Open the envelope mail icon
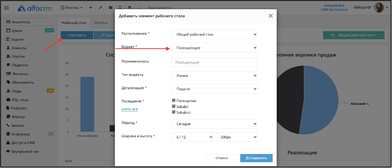 (x=111, y=8)
